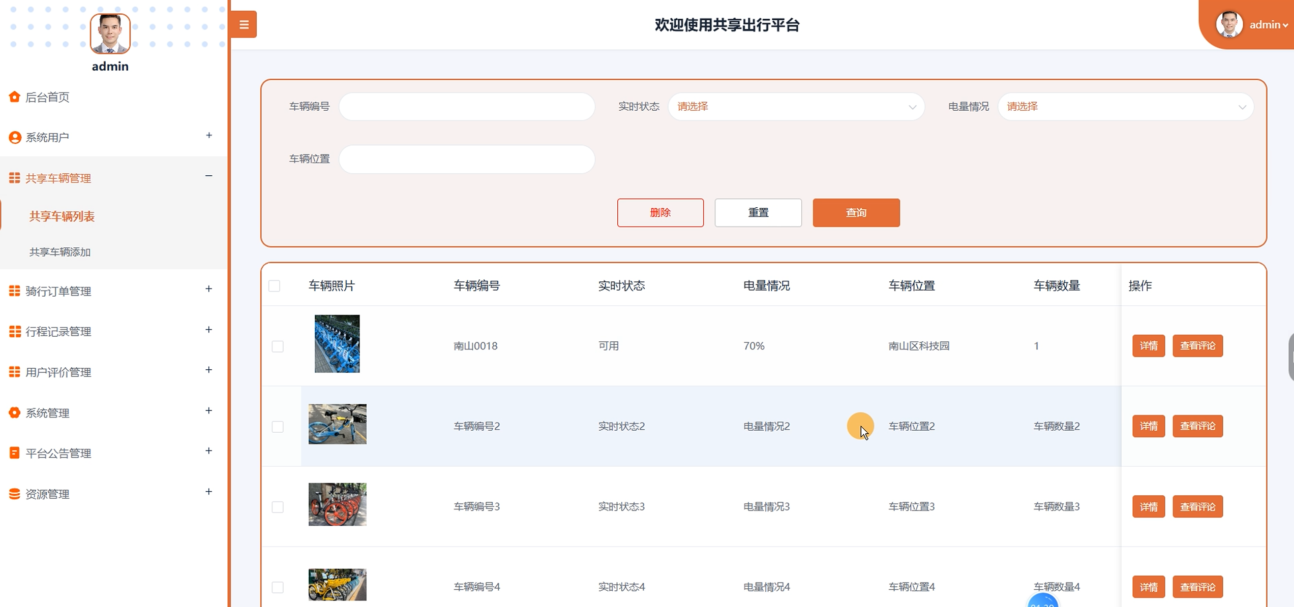The image size is (1294, 607).
Task: Toggle the hamburger sidebar collapse button
Action: coord(244,24)
